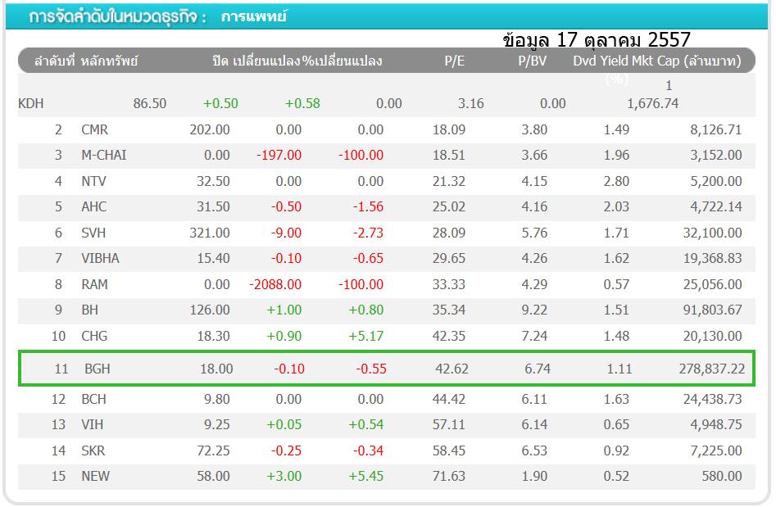
Task: Open the CHG stock link
Action: pyautogui.click(x=94, y=336)
